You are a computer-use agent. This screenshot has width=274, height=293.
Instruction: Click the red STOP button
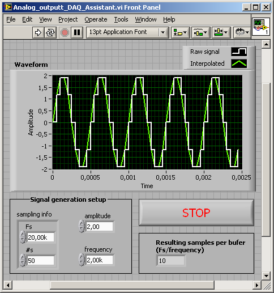pyautogui.click(x=196, y=213)
